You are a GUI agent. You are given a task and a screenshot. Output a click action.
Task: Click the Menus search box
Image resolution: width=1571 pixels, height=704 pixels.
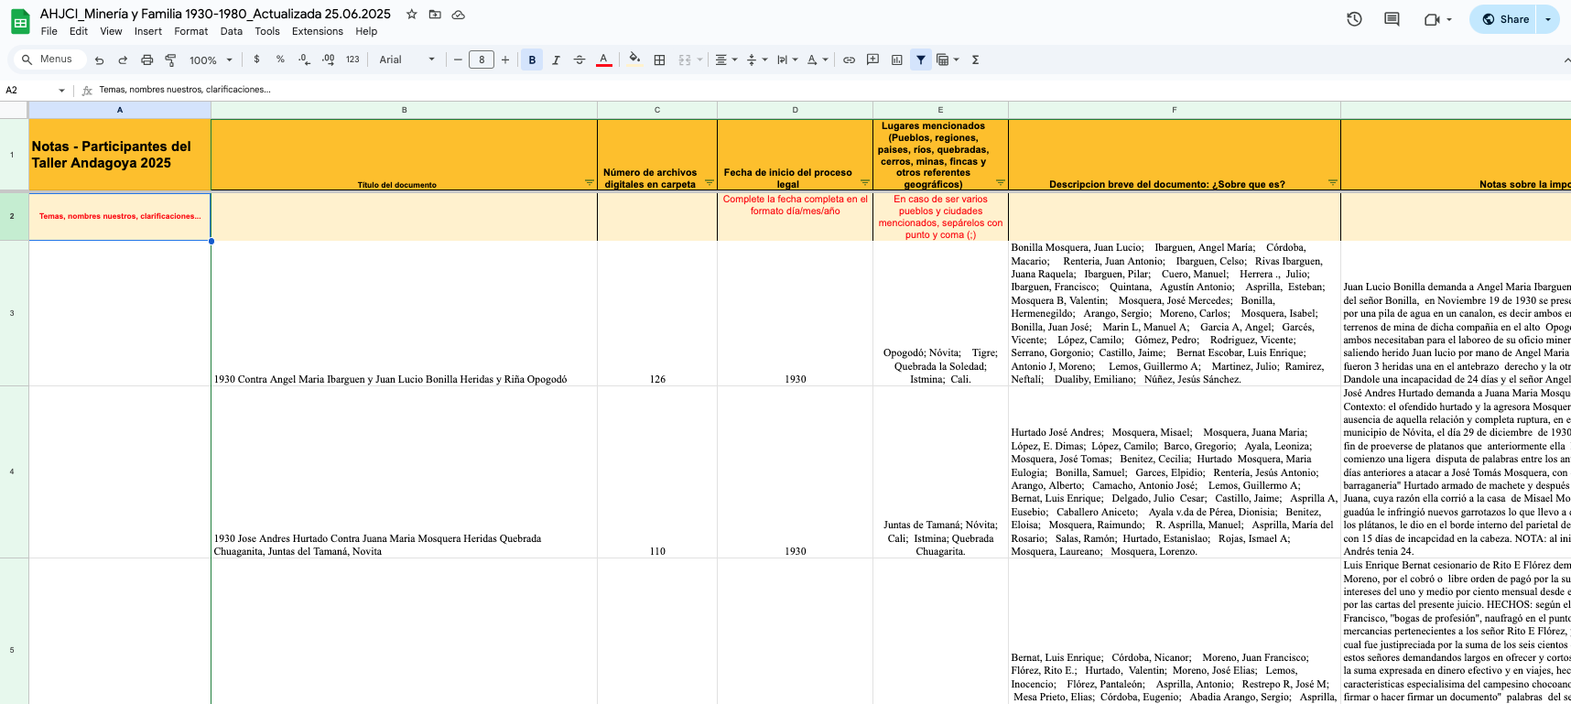coord(49,60)
